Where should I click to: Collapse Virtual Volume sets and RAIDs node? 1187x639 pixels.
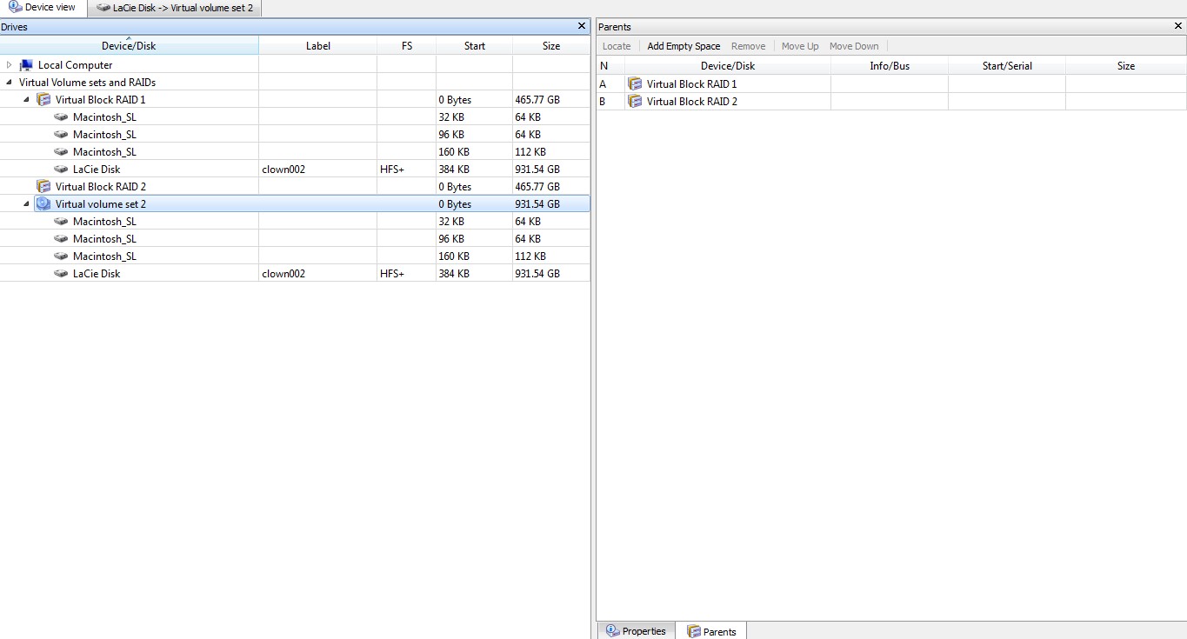[9, 83]
